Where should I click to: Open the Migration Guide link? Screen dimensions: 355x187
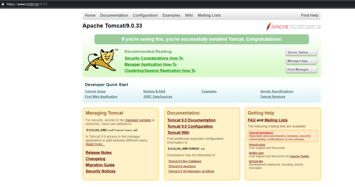coord(100,165)
